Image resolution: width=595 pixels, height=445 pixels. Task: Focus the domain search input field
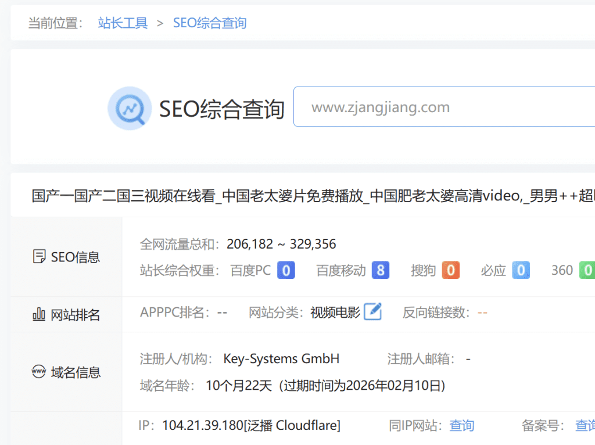pos(442,107)
